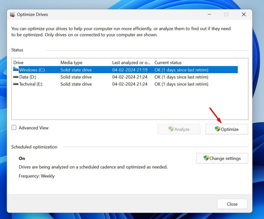
Task: Click the status OK text for Windows (C:)
Action: coord(181,70)
